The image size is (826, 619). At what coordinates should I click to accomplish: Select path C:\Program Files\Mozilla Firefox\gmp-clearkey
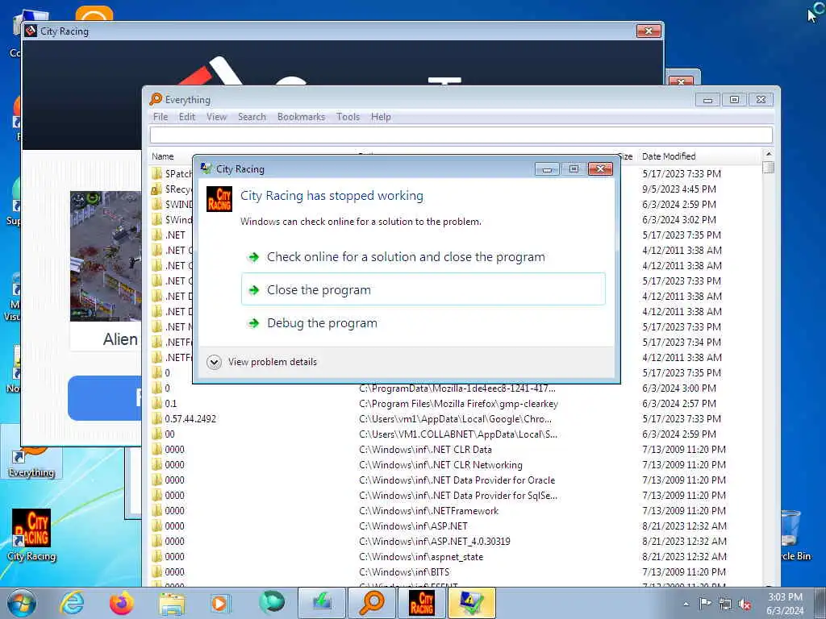pos(458,404)
